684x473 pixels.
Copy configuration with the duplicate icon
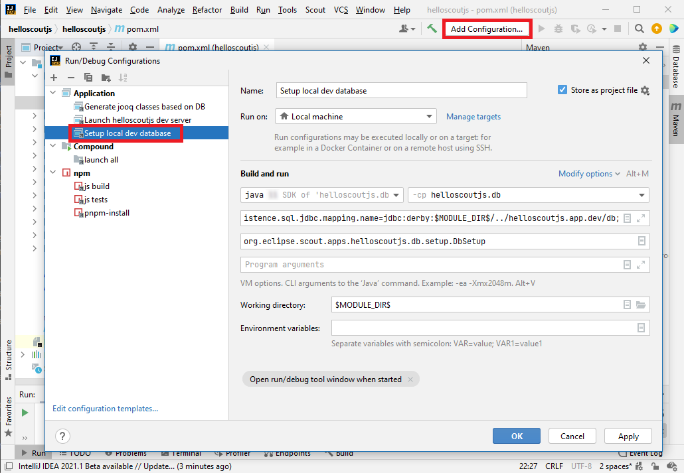(x=89, y=77)
